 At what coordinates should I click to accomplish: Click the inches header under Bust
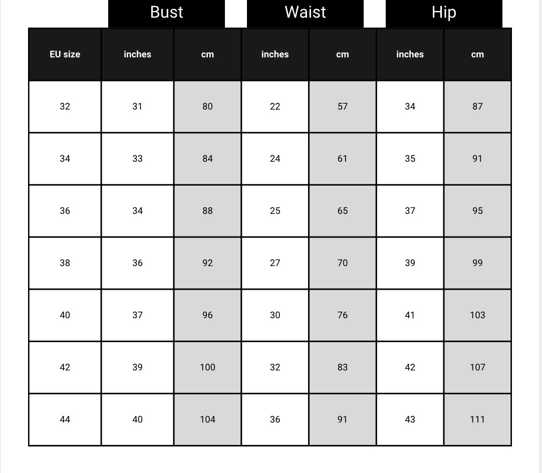[137, 54]
